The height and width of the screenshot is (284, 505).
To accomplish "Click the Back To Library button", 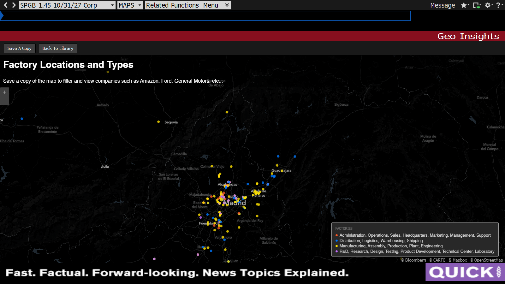I will point(58,48).
